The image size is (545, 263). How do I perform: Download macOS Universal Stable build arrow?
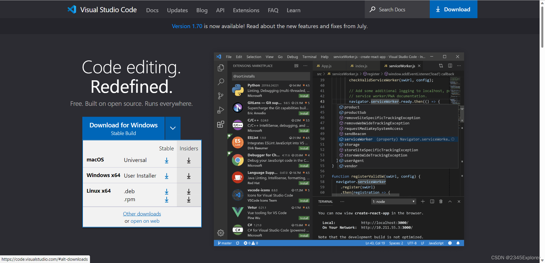click(x=167, y=161)
